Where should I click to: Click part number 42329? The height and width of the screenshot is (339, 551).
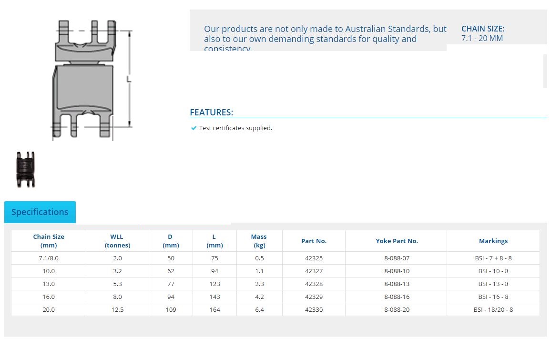(x=314, y=297)
